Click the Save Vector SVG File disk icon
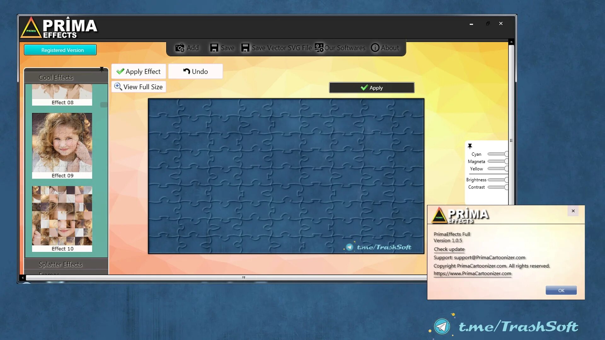Viewport: 605px width, 340px height. [245, 48]
